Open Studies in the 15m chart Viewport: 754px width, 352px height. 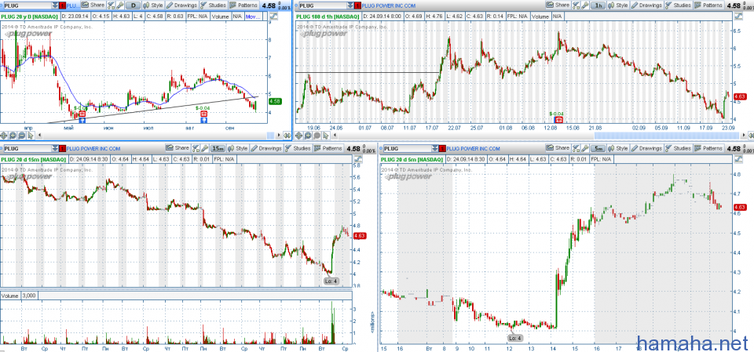(298, 148)
